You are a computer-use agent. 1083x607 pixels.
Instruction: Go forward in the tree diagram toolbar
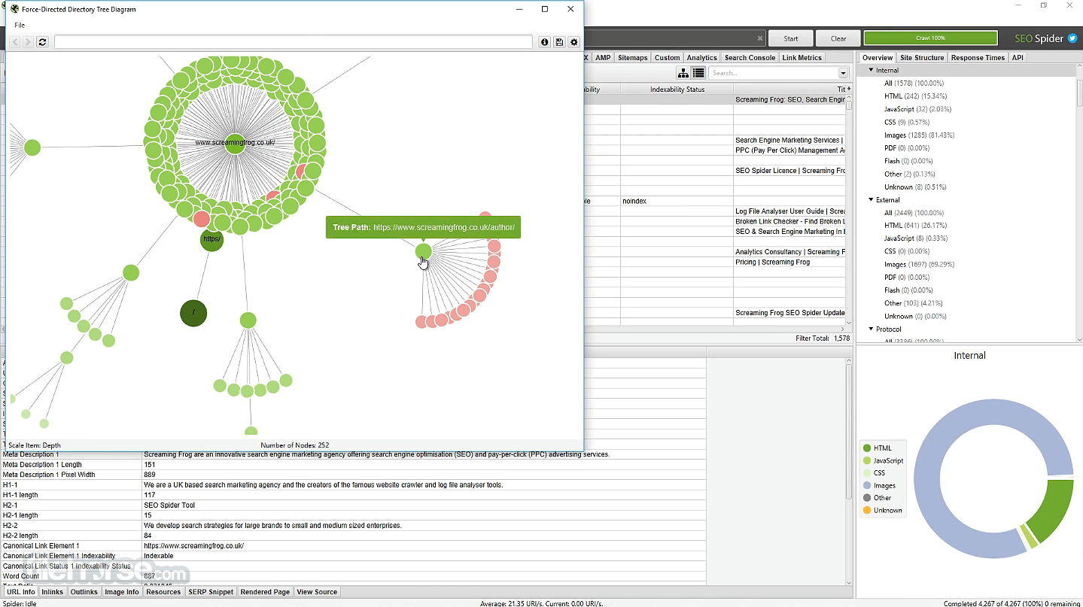click(28, 42)
